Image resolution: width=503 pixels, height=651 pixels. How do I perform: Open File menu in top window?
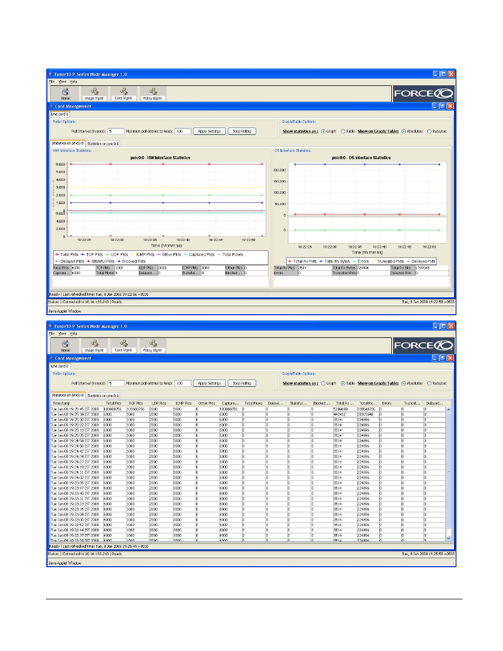click(x=52, y=82)
